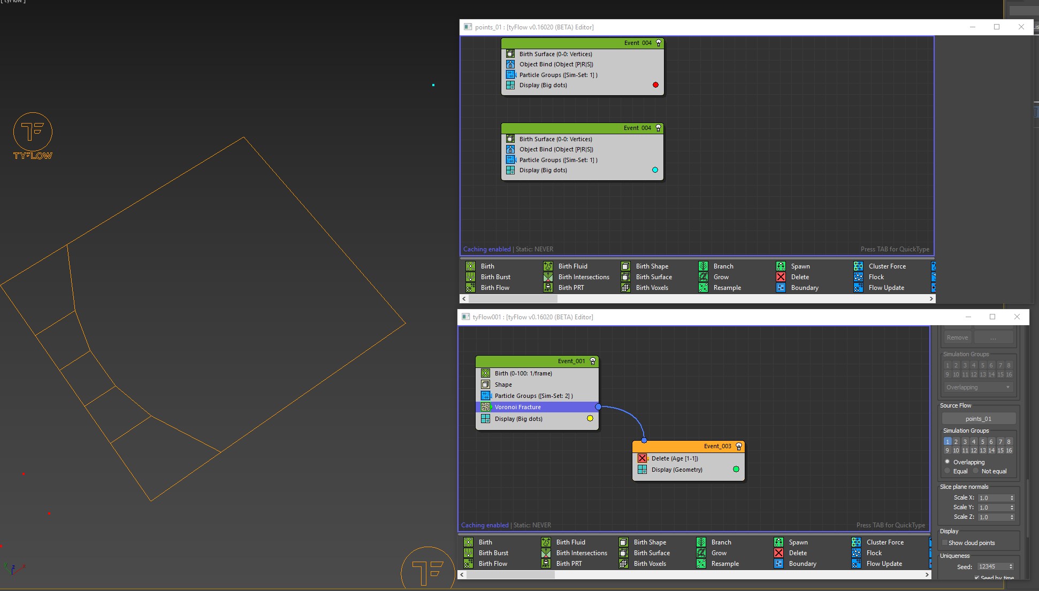The height and width of the screenshot is (591, 1039).
Task: Click right scroll arrow in tyFlow001 depot
Action: point(927,574)
